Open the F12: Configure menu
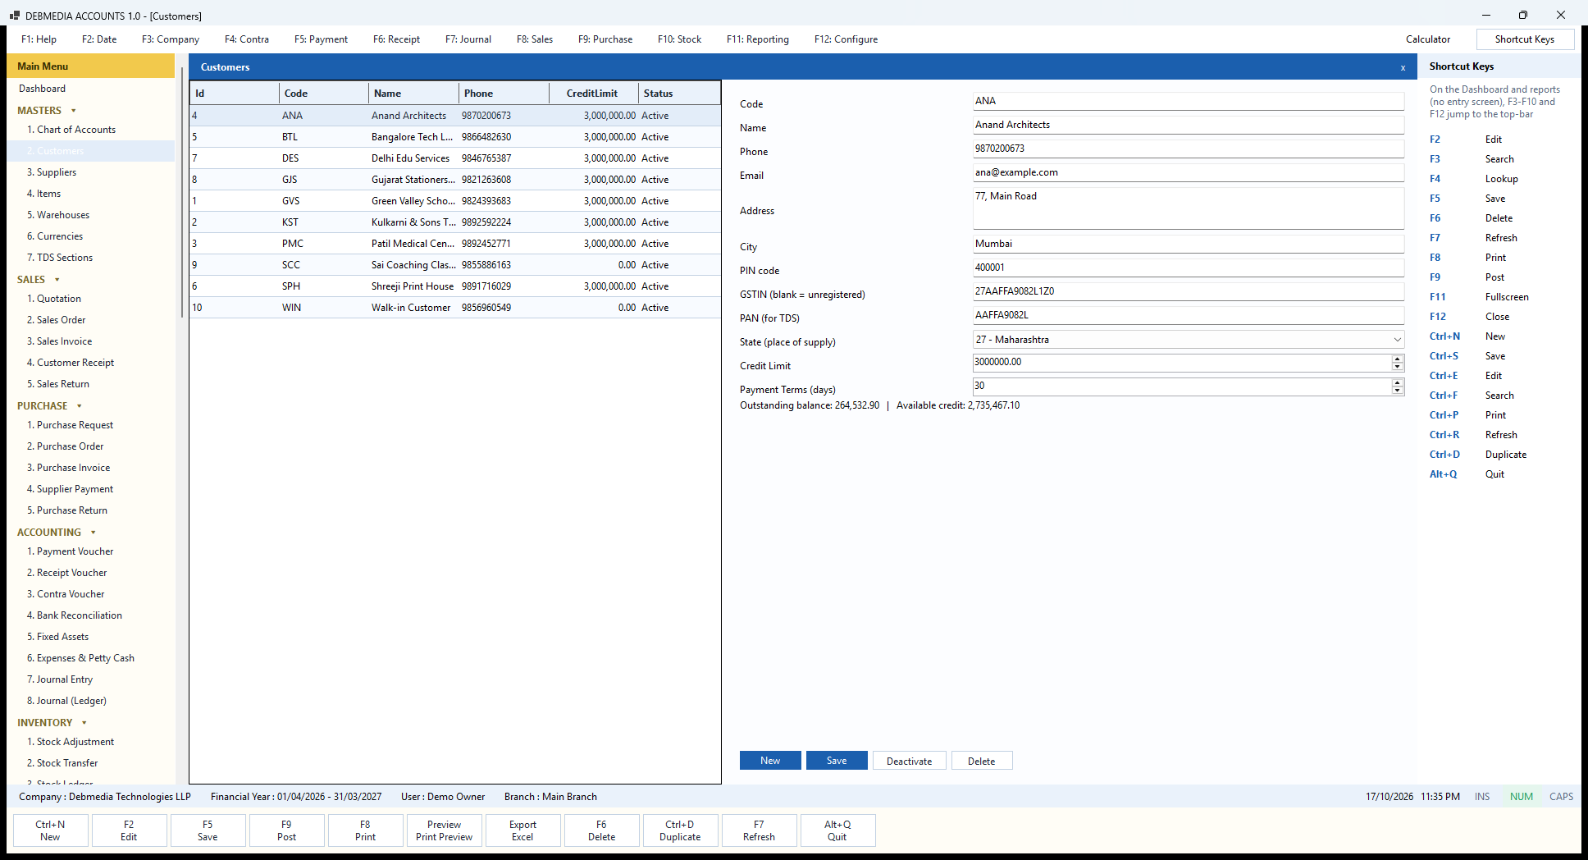1588x860 pixels. point(846,39)
